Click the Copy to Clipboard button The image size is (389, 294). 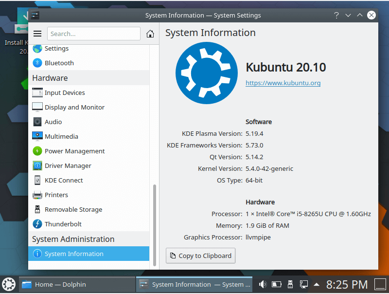pos(200,256)
